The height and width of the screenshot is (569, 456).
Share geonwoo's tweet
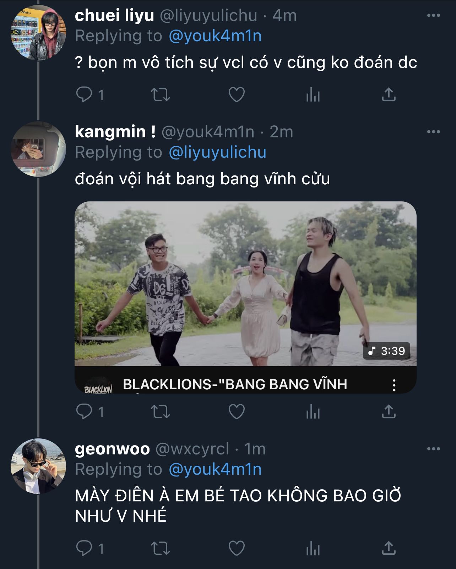[x=389, y=548]
